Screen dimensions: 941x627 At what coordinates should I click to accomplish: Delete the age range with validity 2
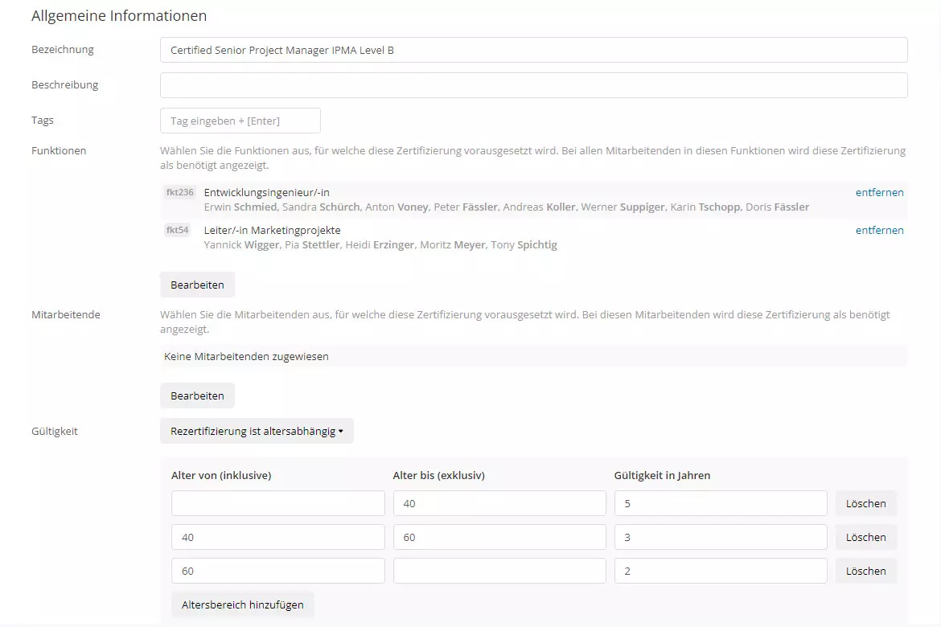[x=865, y=572]
